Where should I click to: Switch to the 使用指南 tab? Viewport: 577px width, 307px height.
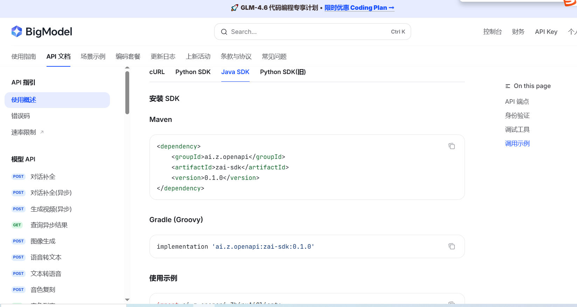coord(24,57)
